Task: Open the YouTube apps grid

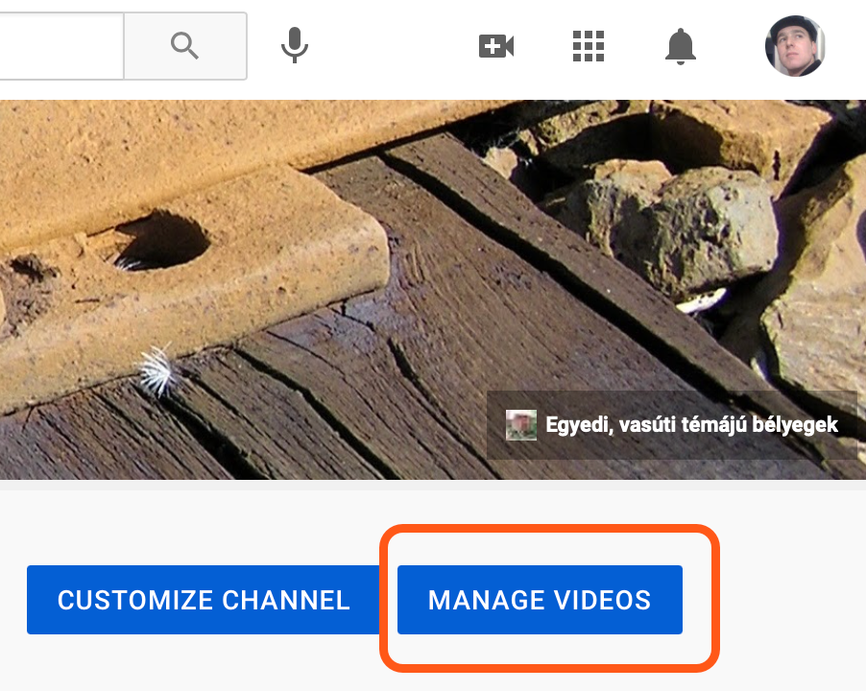Action: point(589,46)
